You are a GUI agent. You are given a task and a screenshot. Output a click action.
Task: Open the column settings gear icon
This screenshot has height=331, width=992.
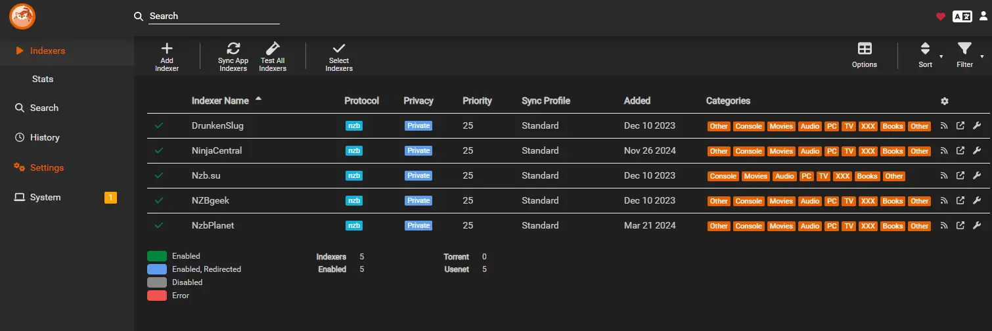pos(945,101)
